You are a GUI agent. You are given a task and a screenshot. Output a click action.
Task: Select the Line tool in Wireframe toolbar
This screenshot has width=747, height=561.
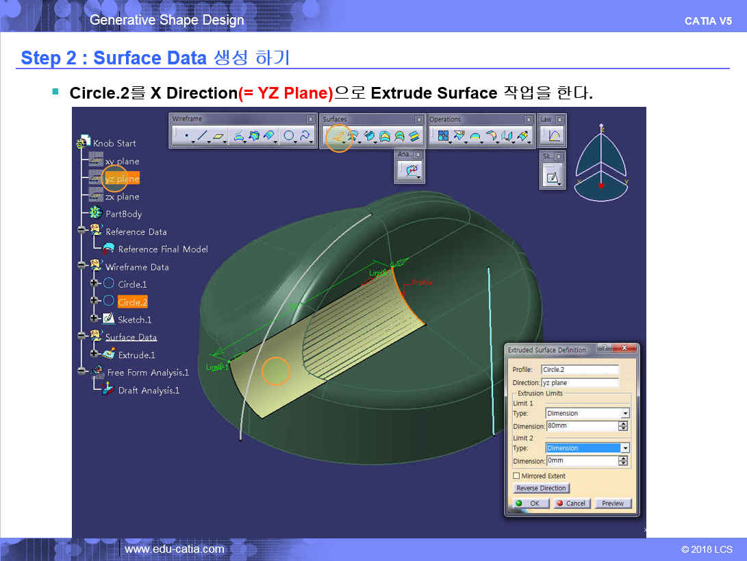coord(201,136)
